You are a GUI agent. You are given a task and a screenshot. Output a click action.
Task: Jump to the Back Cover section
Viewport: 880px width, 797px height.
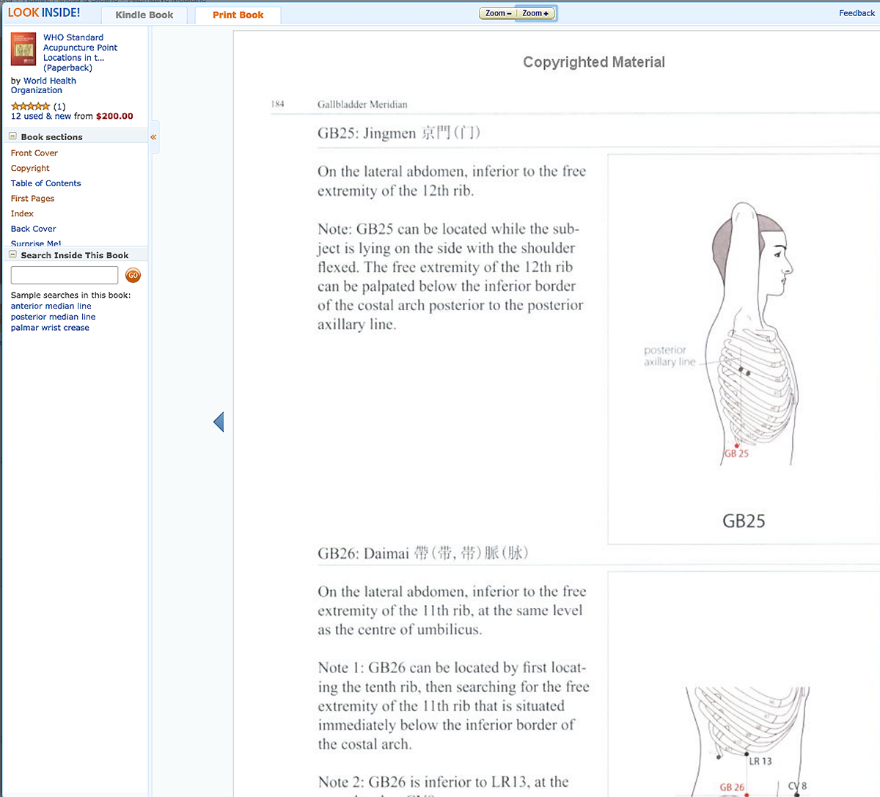tap(33, 228)
